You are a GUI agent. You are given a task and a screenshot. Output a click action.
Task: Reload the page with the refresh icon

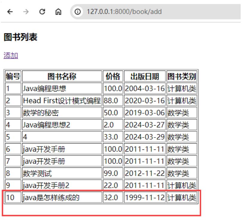pyautogui.click(x=42, y=12)
